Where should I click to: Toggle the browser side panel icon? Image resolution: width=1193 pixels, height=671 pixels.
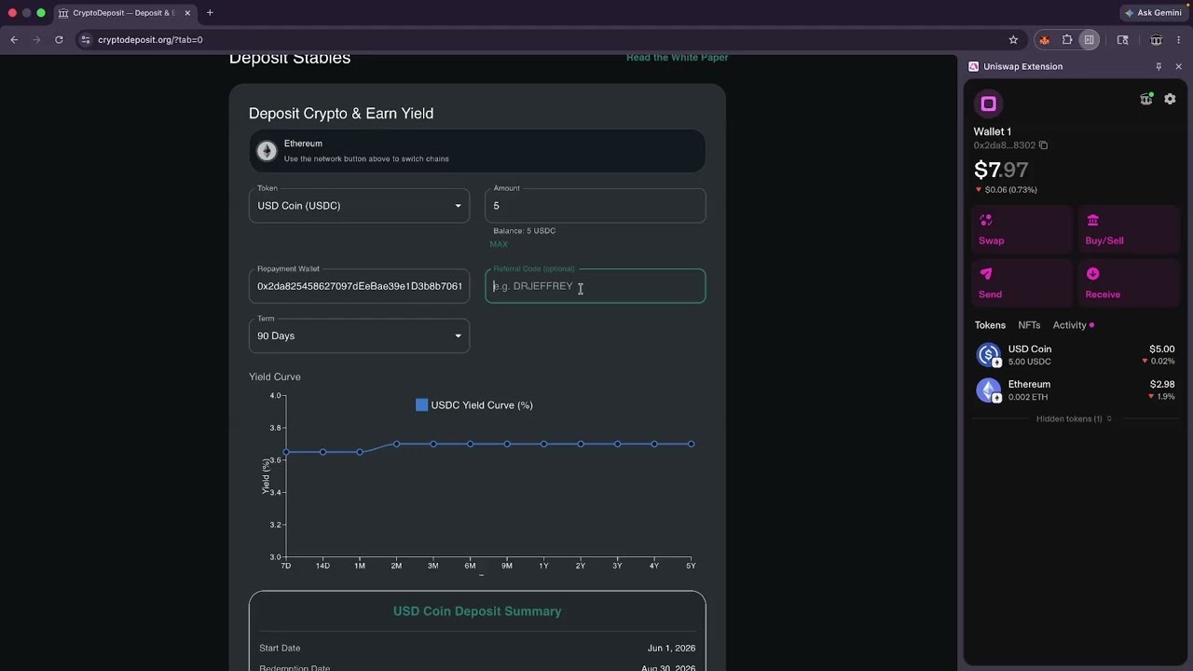pos(1089,40)
